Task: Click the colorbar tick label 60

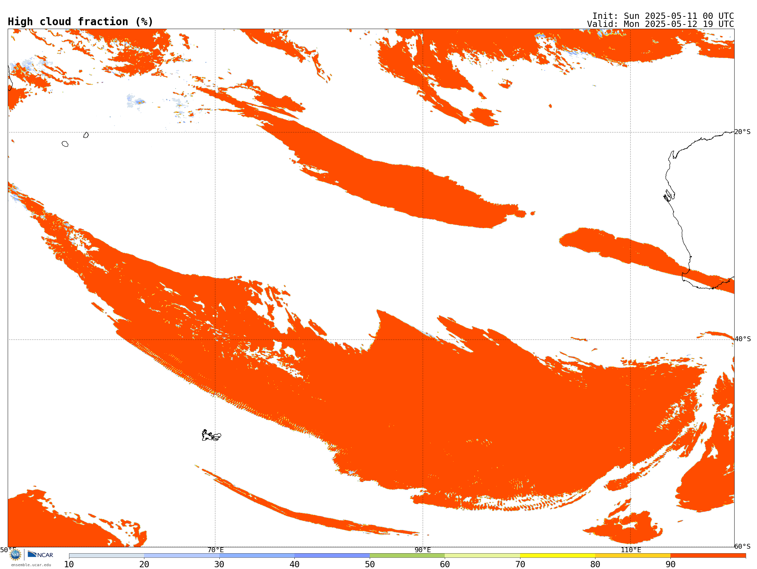Action: 445,564
